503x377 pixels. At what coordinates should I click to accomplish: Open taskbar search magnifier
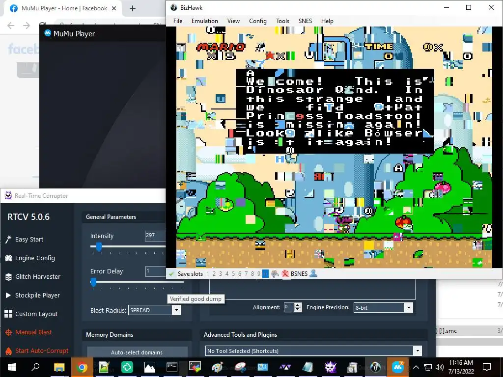(35, 367)
